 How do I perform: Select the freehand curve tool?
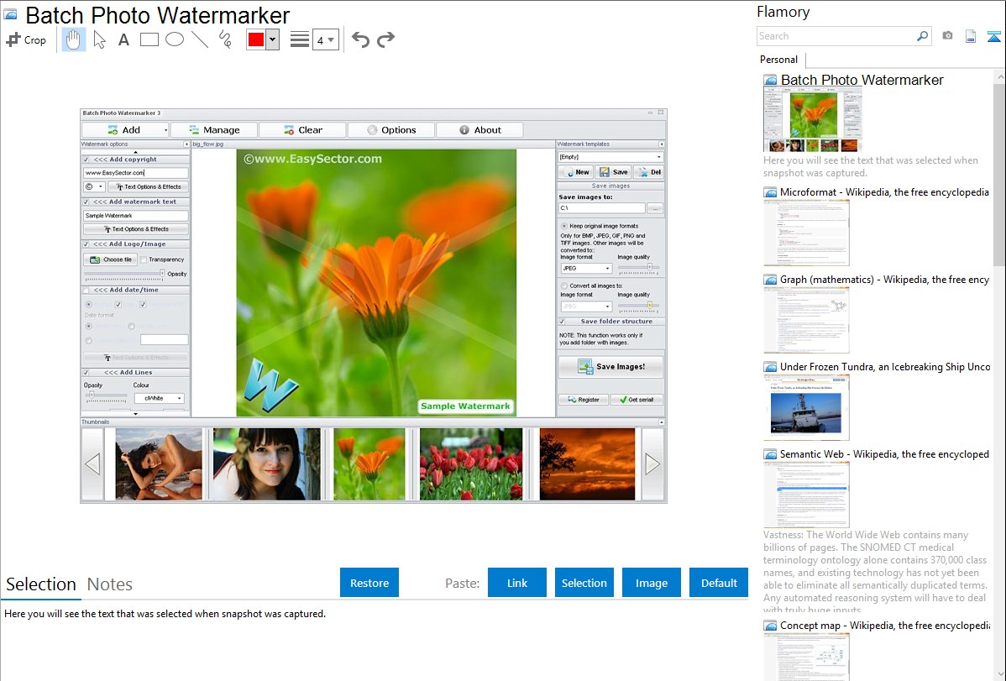[224, 39]
